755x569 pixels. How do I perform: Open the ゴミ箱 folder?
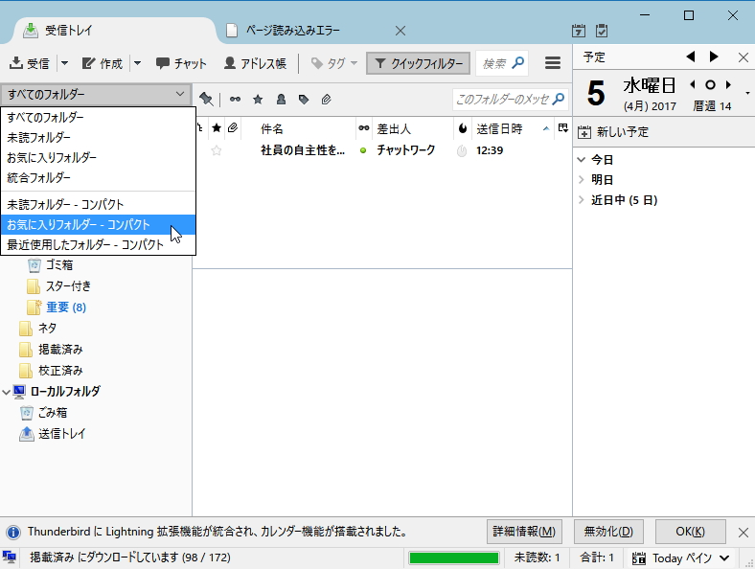[58, 264]
